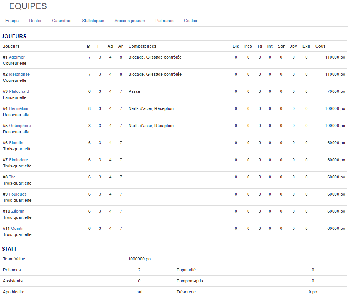The width and height of the screenshot is (349, 301).
Task: Open the Quintin player link
Action: (x=18, y=228)
